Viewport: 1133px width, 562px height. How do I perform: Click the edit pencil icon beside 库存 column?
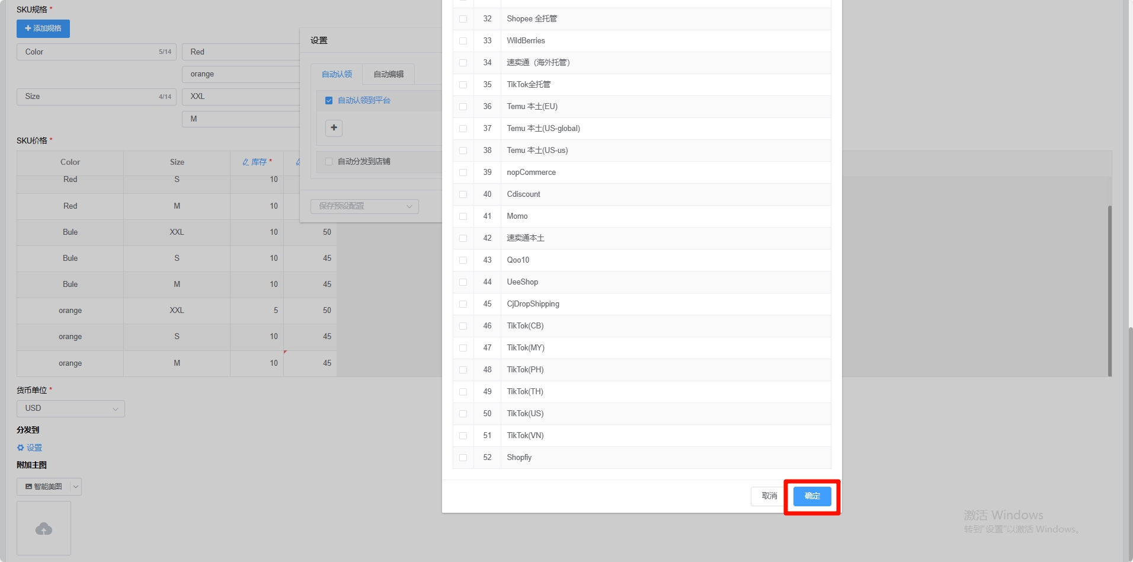(245, 162)
